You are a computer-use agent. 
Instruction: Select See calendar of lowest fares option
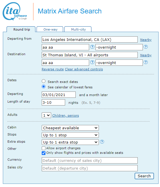44,87
